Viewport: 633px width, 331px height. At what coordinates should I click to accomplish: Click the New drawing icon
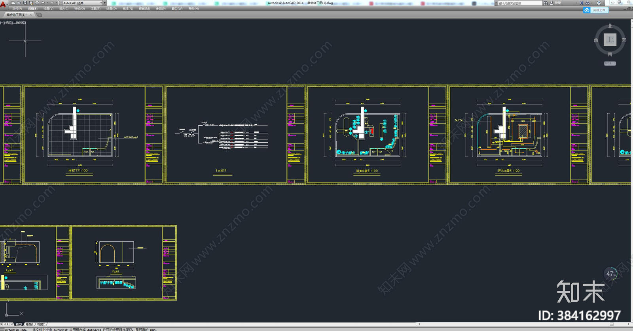point(13,3)
